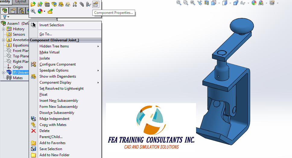The width and height of the screenshot is (292, 158).
Task: Open Display Style dropdown arrow
Action: 230,3
